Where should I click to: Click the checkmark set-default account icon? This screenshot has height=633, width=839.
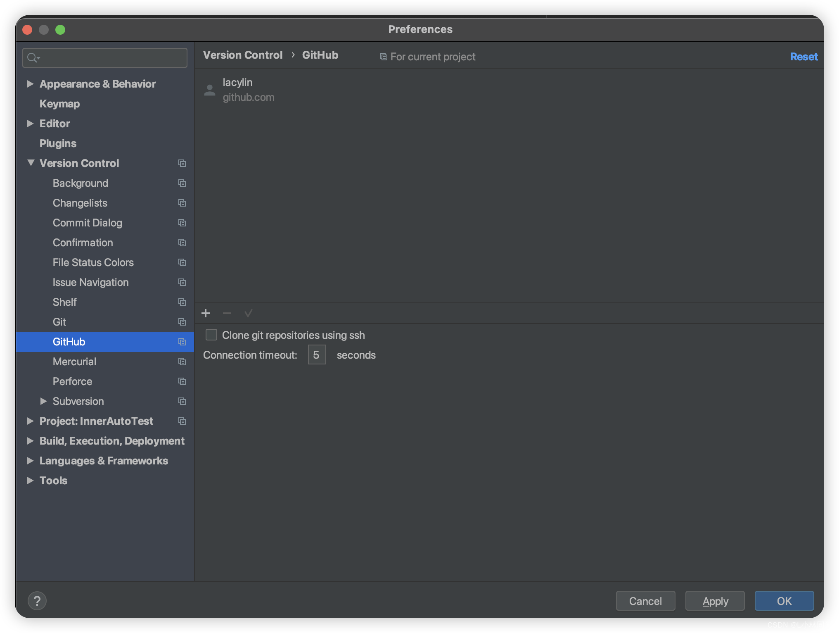(x=248, y=313)
